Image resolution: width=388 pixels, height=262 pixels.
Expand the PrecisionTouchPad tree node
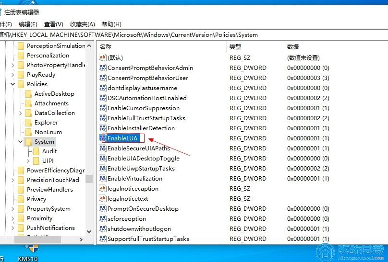coord(13,180)
